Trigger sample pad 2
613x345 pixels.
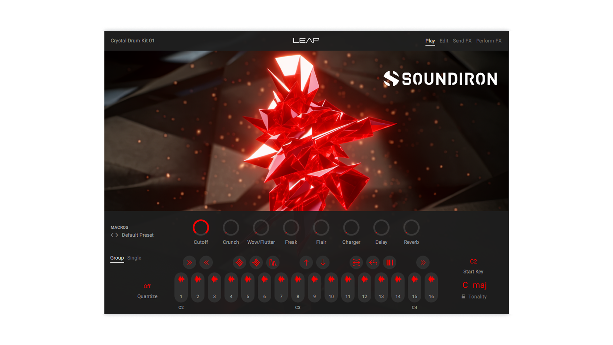[198, 287]
